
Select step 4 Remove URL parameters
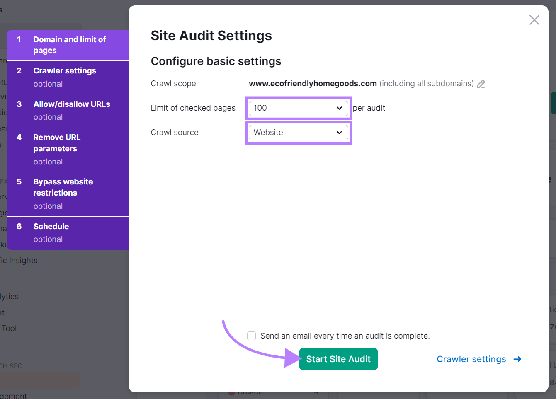(68, 150)
